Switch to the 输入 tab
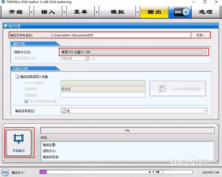Viewport: 222px width, 177px height. click(x=48, y=12)
